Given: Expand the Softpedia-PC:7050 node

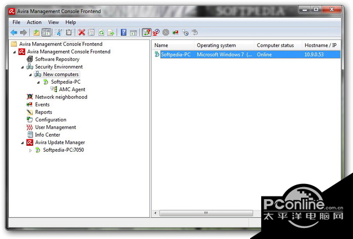Looking at the screenshot, I should click(30, 150).
